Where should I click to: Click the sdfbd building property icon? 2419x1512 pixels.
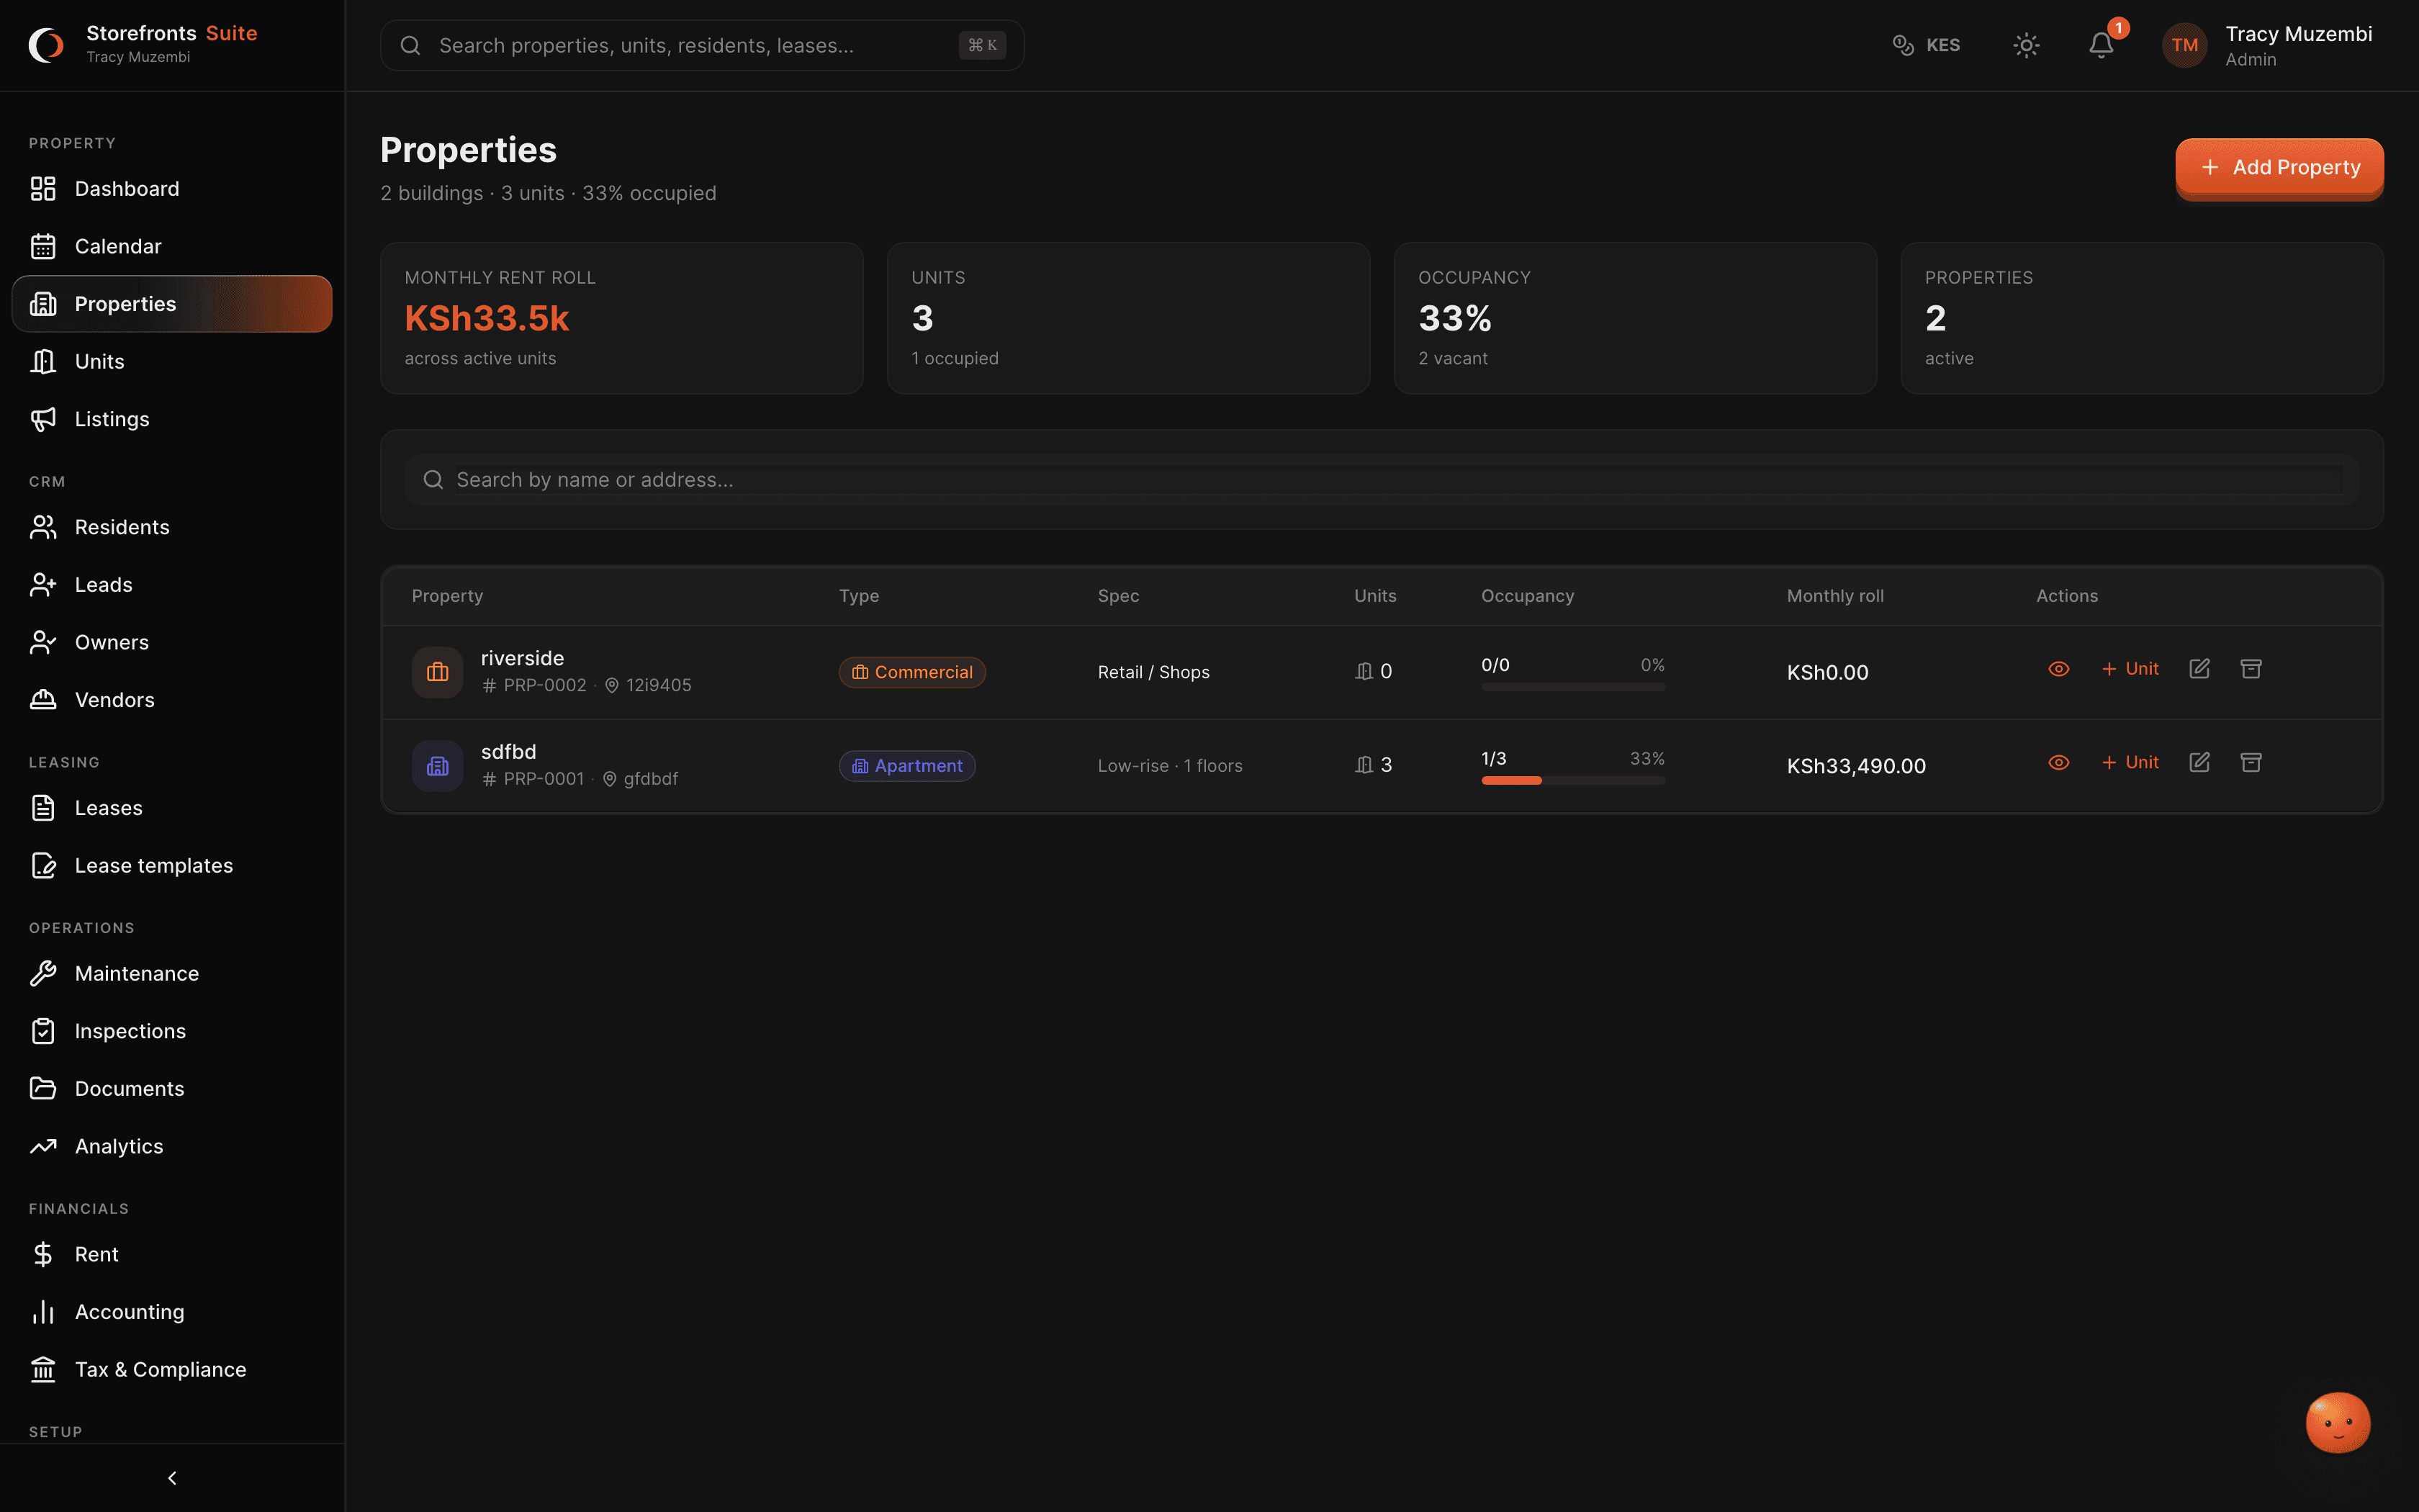438,766
